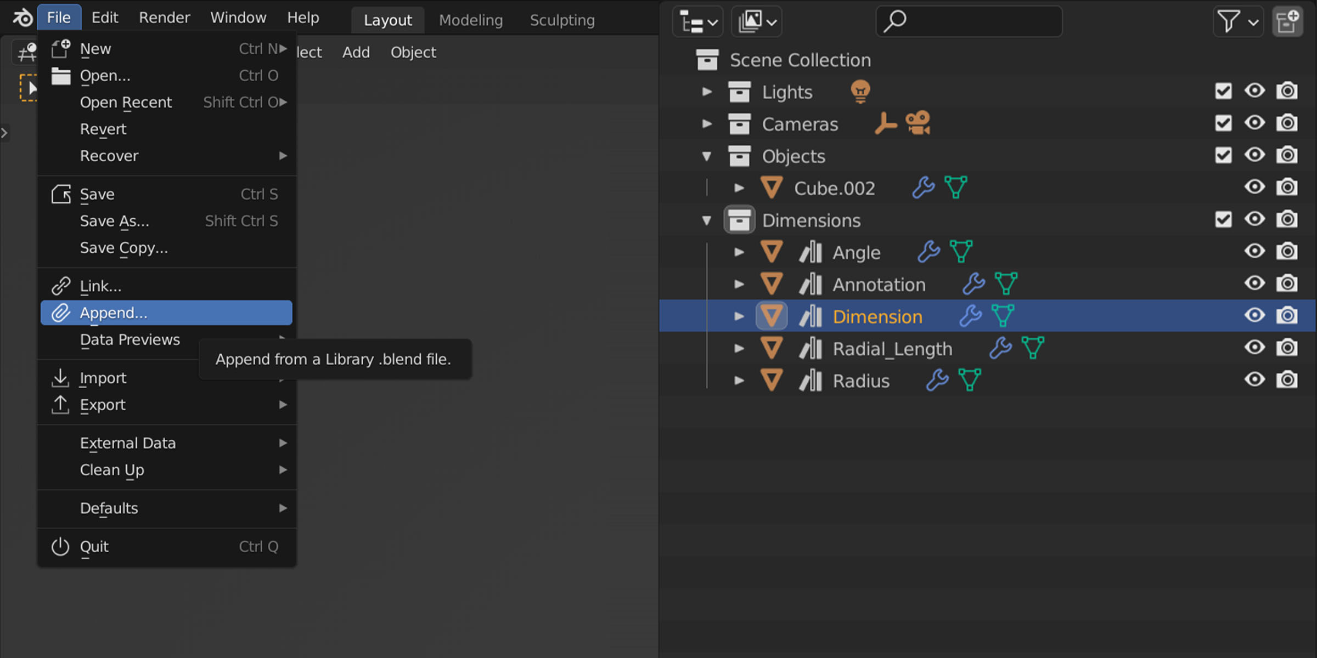Click the light bulb icon beside Lights

pyautogui.click(x=860, y=91)
